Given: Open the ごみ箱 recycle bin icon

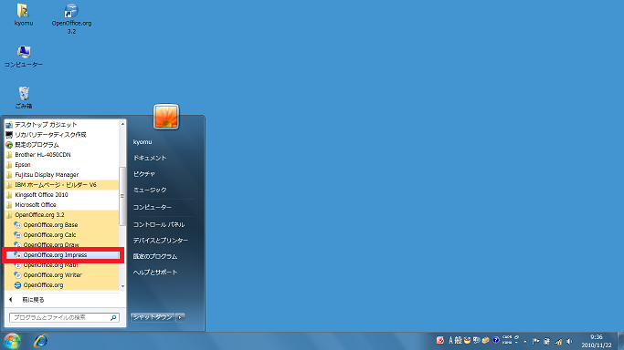Looking at the screenshot, I should 24,98.
